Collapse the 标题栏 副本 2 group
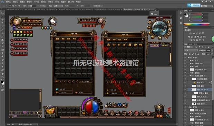The height and width of the screenshot is (126, 214). point(191,76)
